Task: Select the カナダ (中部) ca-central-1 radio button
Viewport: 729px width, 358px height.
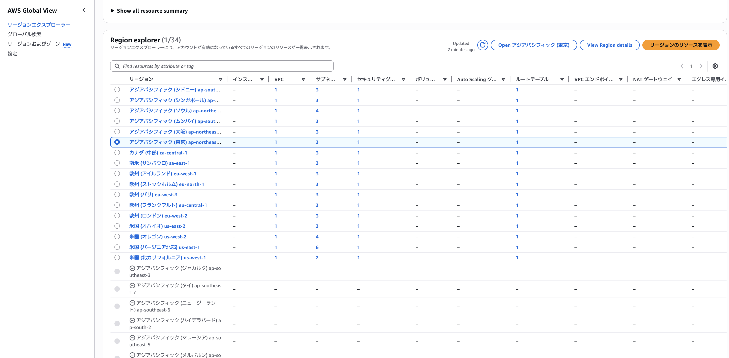Action: pyautogui.click(x=117, y=153)
